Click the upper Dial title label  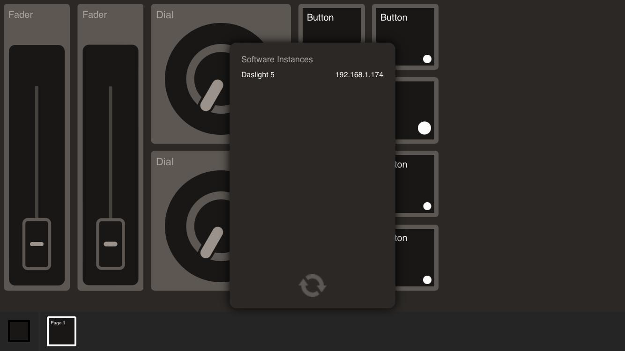(x=165, y=15)
